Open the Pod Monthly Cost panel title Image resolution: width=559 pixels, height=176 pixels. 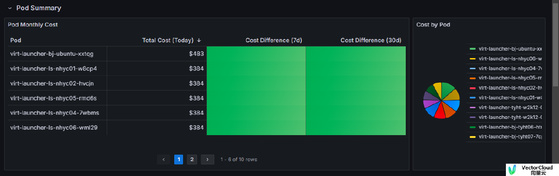pyautogui.click(x=33, y=24)
